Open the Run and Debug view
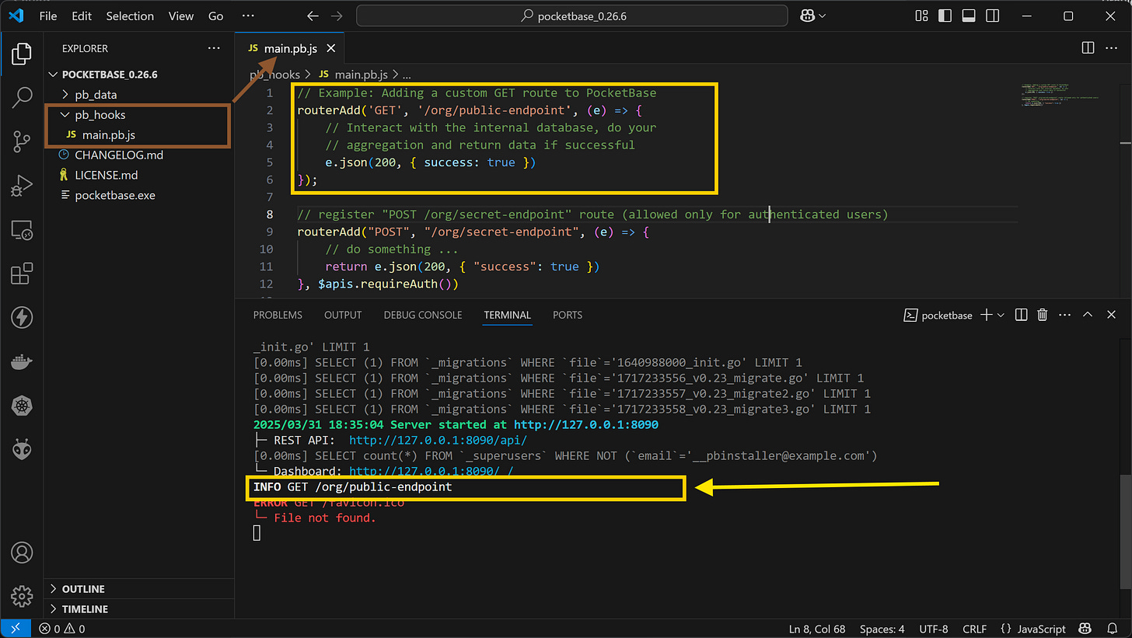This screenshot has height=638, width=1132. point(22,187)
